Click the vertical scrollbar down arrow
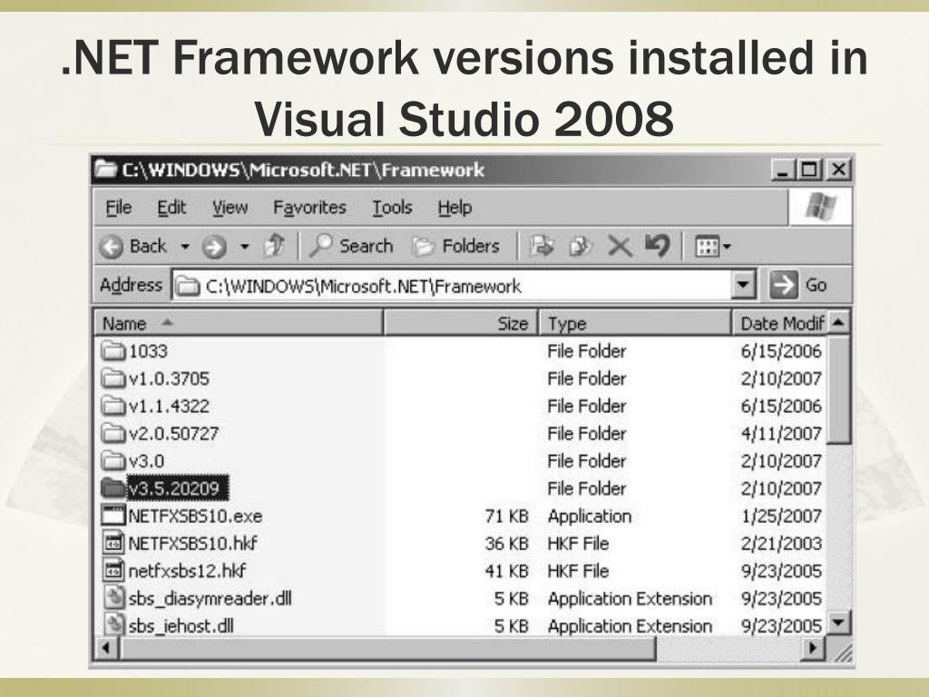 coord(839,623)
